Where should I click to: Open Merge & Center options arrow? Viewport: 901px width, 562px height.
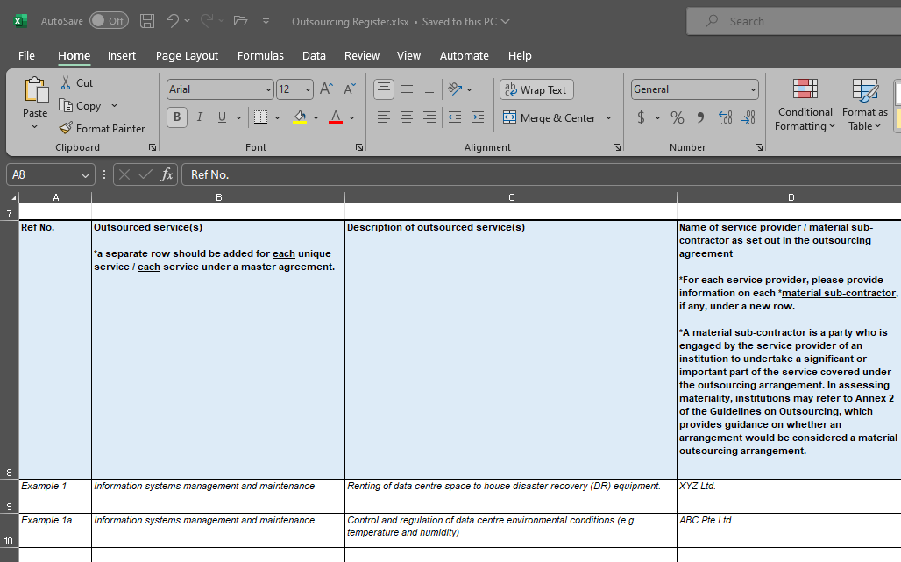608,117
